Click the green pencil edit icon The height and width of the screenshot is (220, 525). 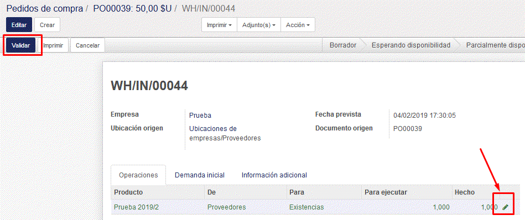(x=505, y=207)
